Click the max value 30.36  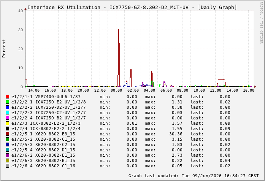[176, 134]
